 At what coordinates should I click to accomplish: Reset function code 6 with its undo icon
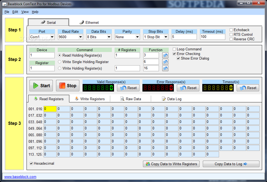tap(165, 62)
